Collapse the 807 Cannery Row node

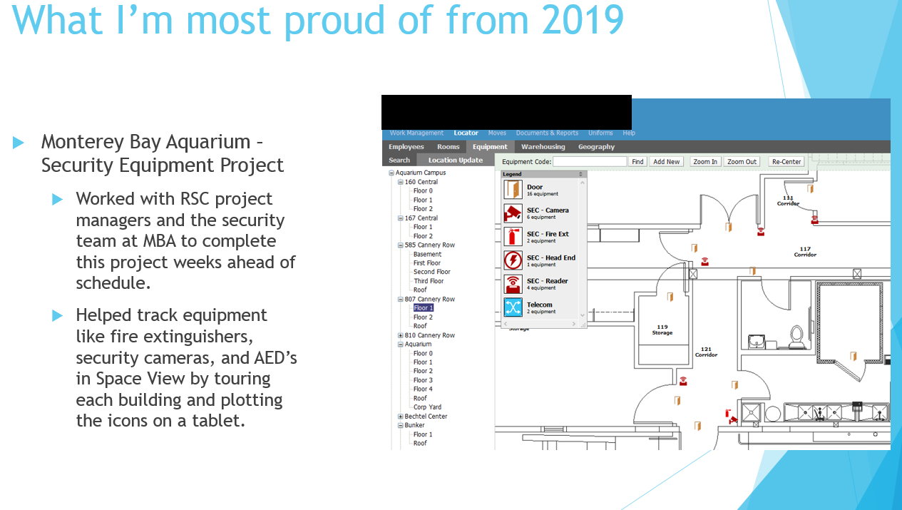coord(400,300)
